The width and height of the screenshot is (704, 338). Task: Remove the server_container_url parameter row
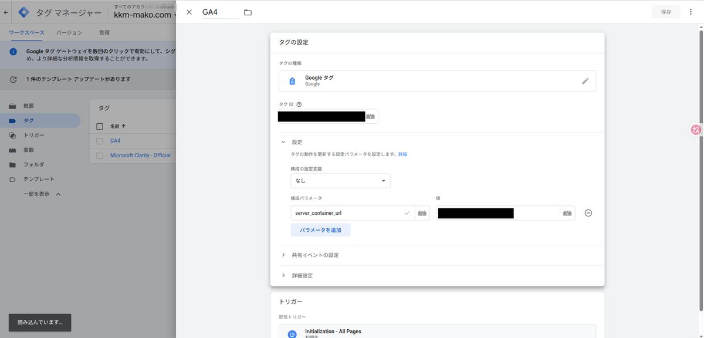click(x=588, y=213)
